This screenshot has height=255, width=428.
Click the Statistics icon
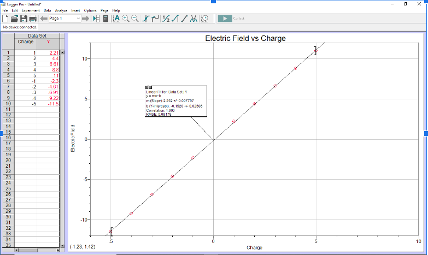(166, 19)
